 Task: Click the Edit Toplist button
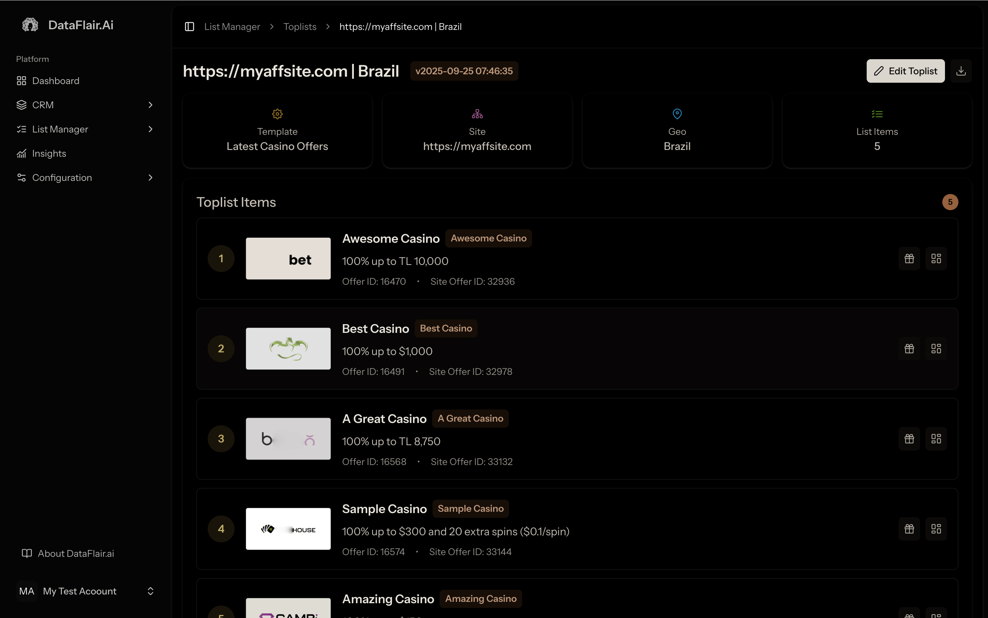click(905, 71)
